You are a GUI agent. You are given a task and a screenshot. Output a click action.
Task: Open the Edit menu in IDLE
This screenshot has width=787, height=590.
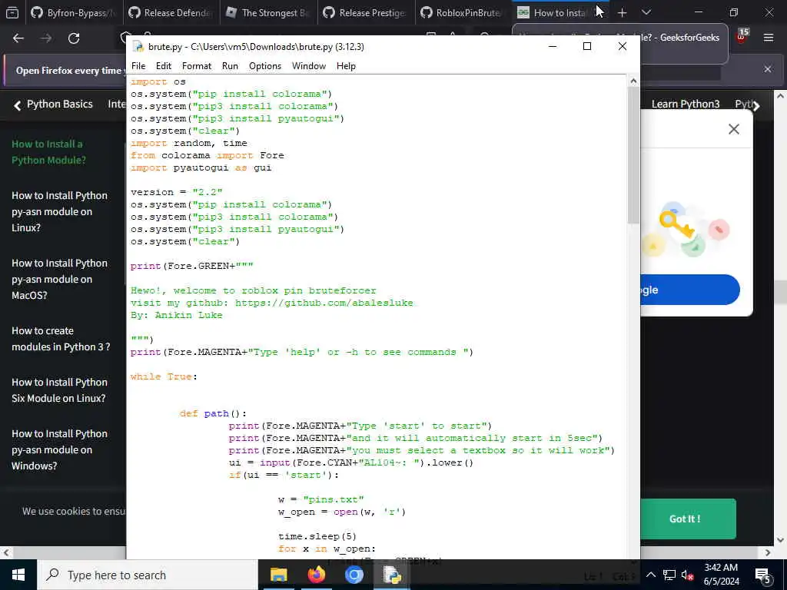(163, 66)
